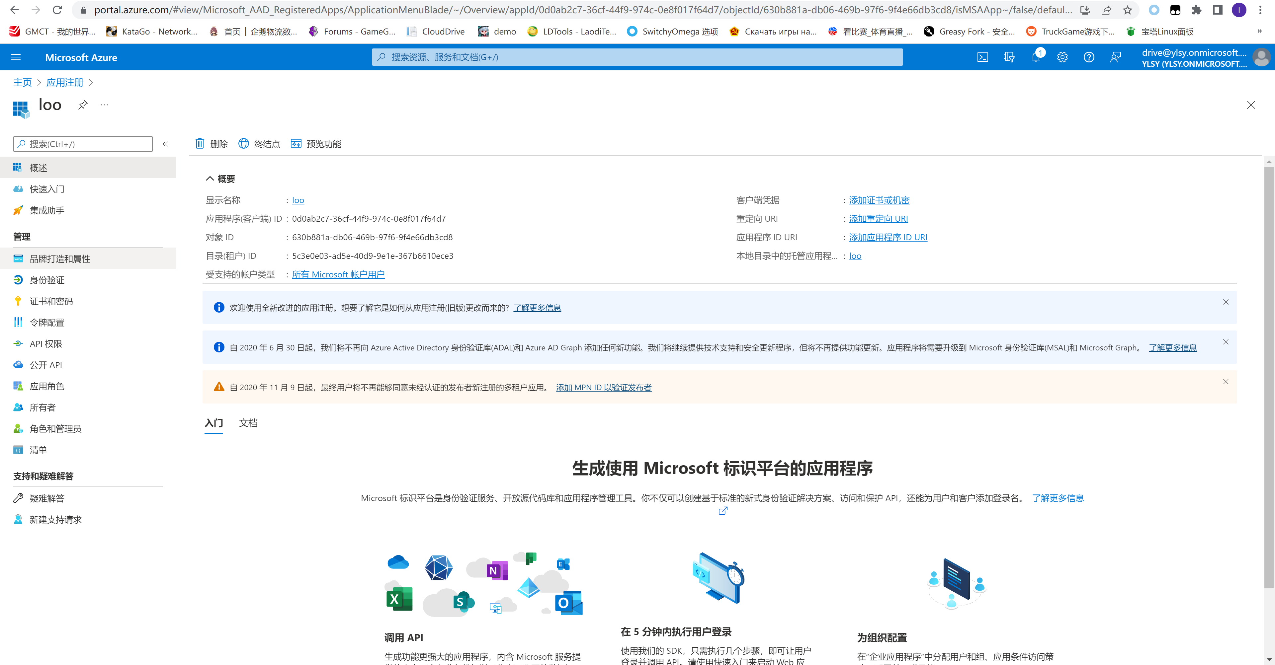Open the feedback icon in header
Image resolution: width=1275 pixels, height=665 pixels.
(x=1115, y=57)
